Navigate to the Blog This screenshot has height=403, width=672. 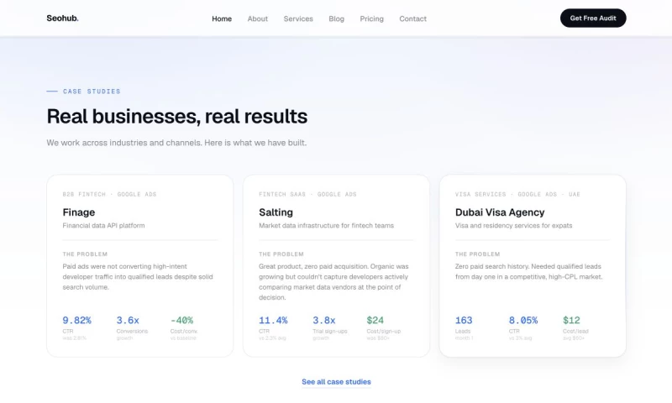point(337,18)
